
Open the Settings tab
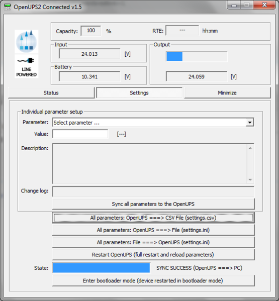click(139, 93)
